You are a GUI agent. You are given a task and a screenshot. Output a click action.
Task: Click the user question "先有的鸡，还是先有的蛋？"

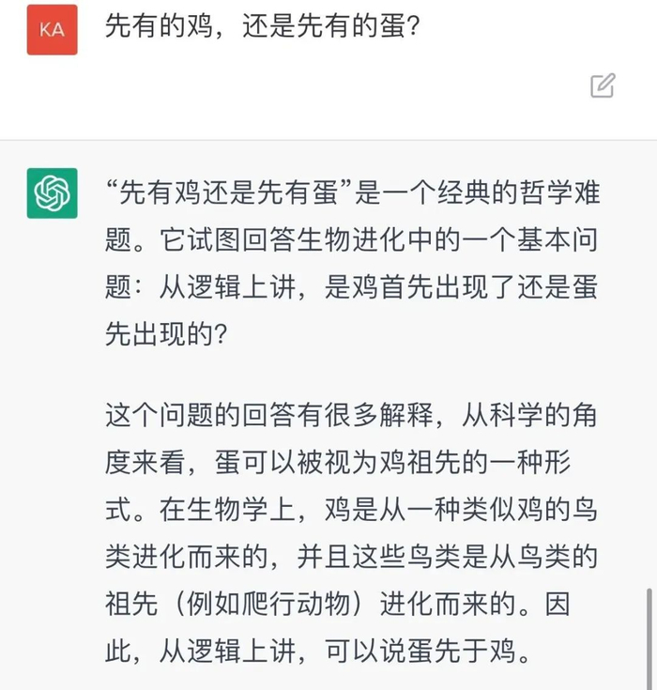[x=262, y=28]
